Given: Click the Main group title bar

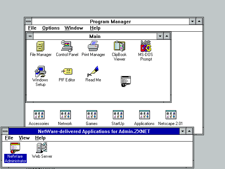Looking at the screenshot, I should click(95, 36).
